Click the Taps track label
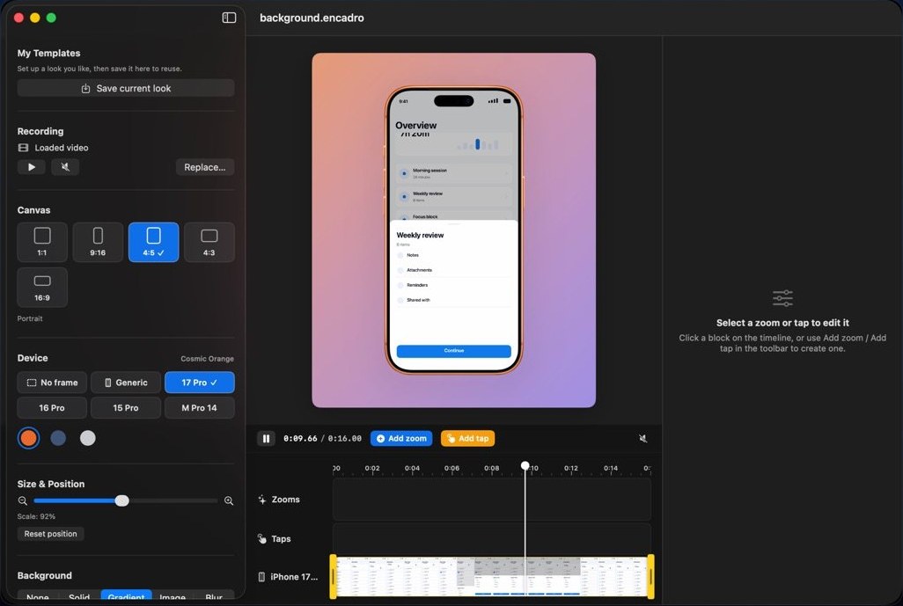The width and height of the screenshot is (903, 606). pyautogui.click(x=281, y=538)
